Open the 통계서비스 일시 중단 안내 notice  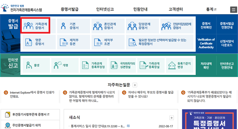pos(98,126)
